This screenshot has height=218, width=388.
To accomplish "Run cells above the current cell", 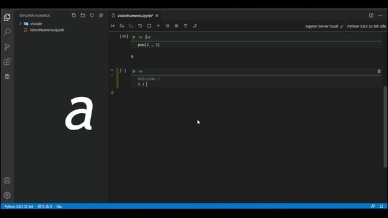I will coord(122,26).
